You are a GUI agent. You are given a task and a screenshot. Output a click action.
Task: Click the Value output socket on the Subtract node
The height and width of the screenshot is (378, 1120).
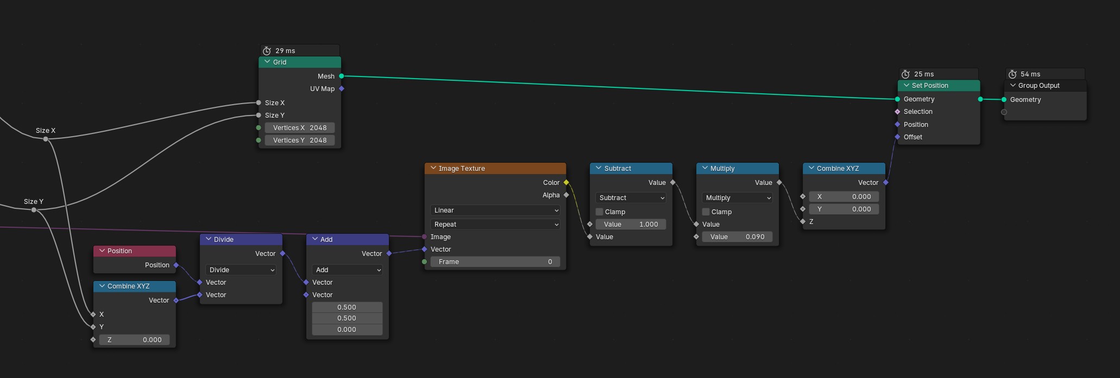[x=672, y=183]
